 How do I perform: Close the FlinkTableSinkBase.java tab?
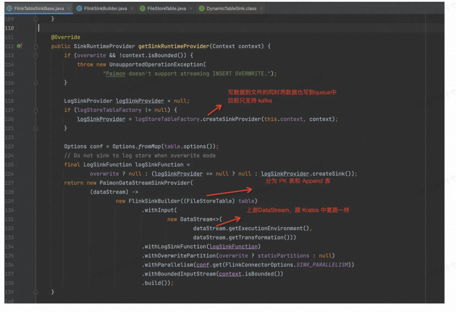pyautogui.click(x=69, y=8)
